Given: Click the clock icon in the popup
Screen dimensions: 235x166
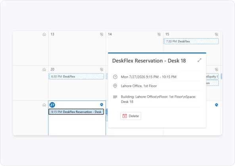Looking at the screenshot, I should (x=115, y=77).
